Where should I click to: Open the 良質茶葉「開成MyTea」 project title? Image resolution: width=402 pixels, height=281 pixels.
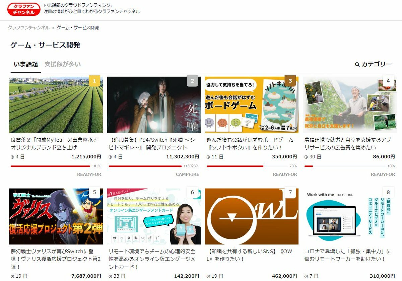[x=54, y=143]
